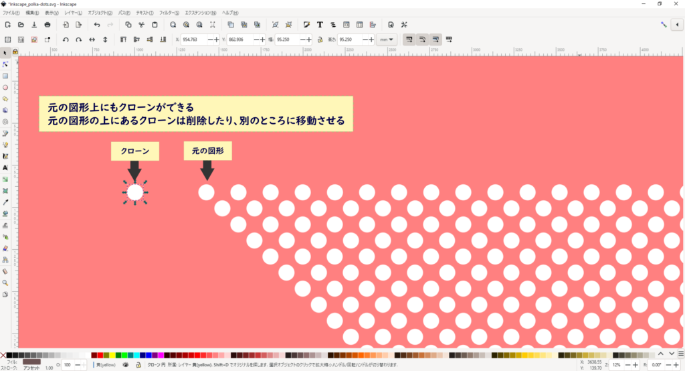
Task: Open Text and Font dialog icon
Action: (320, 25)
